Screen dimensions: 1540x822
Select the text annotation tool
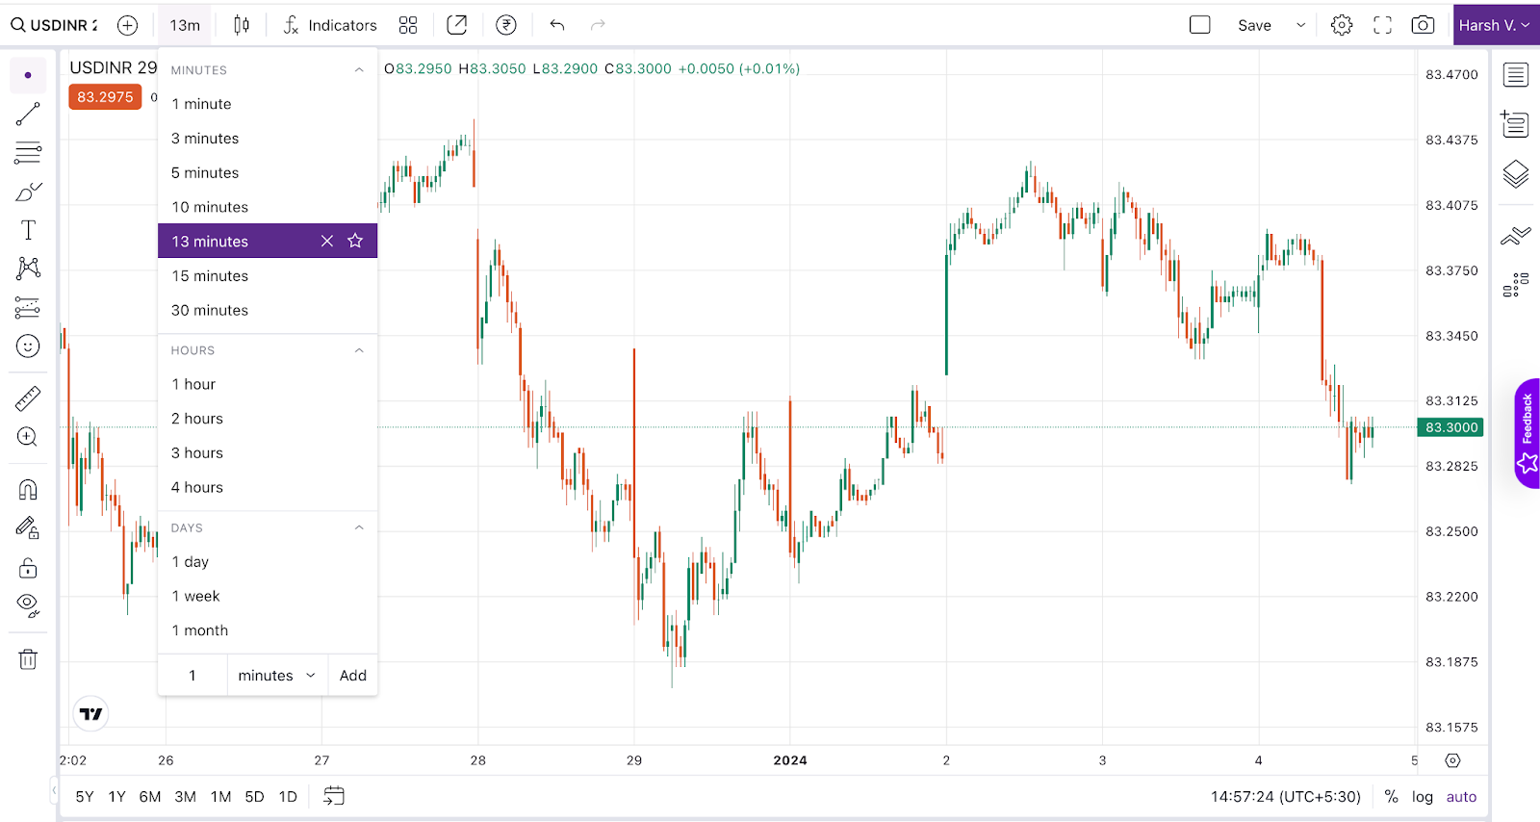point(28,230)
